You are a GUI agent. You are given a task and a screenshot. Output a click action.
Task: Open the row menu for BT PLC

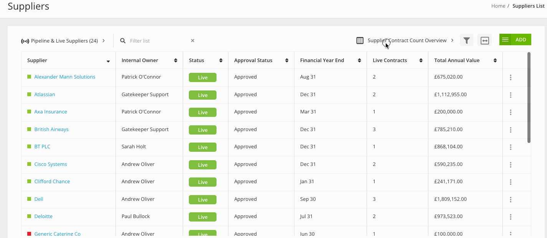(x=511, y=147)
